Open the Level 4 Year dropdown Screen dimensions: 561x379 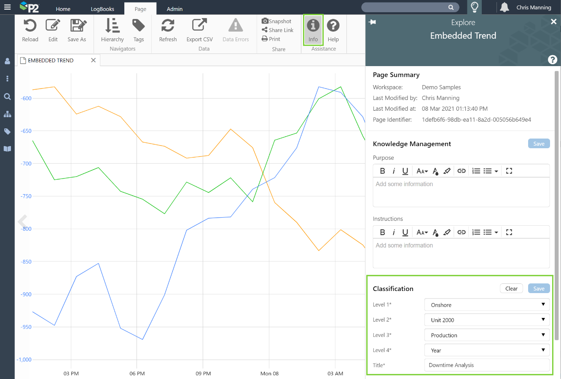click(487, 350)
